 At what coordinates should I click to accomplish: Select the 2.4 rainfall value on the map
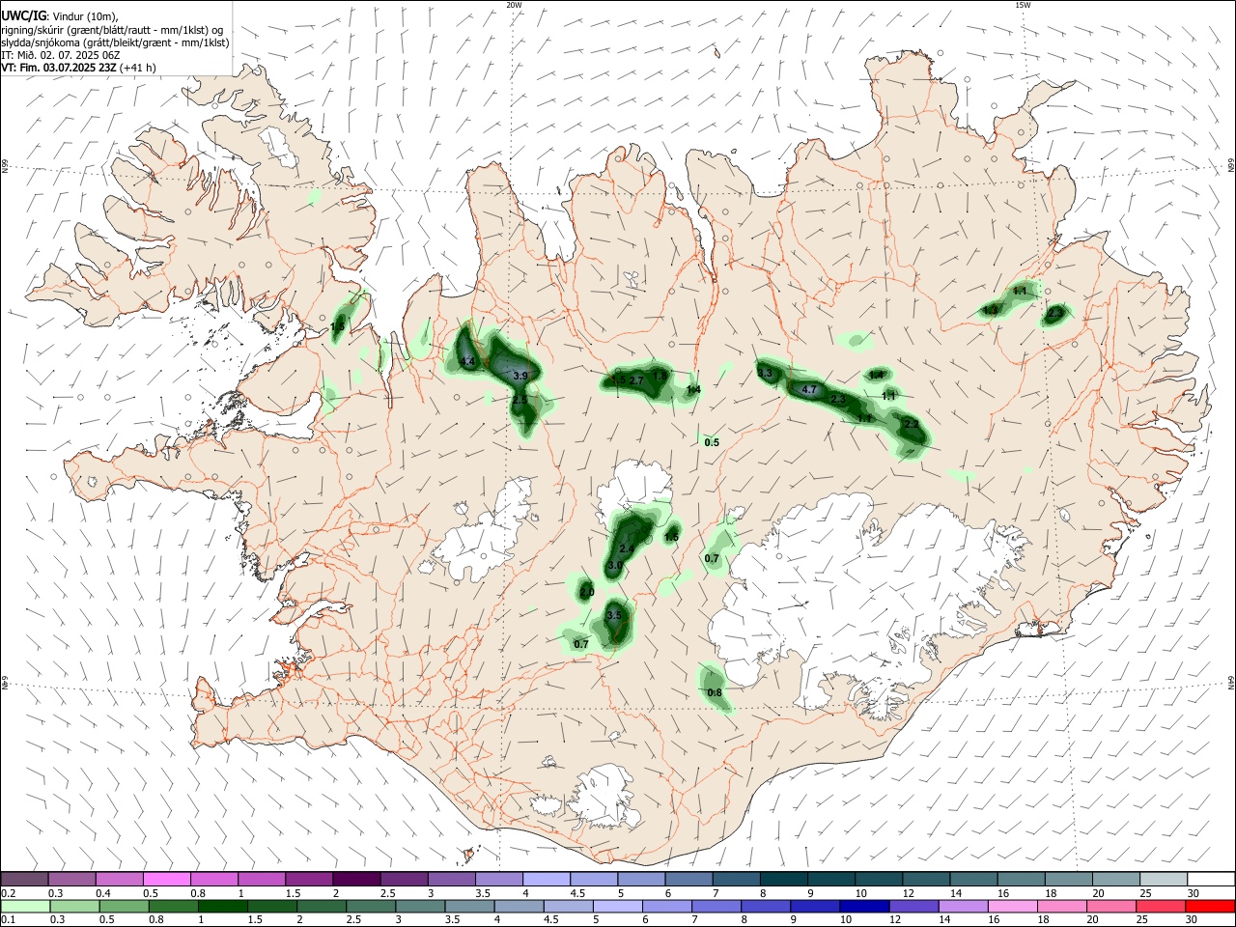pyautogui.click(x=627, y=548)
